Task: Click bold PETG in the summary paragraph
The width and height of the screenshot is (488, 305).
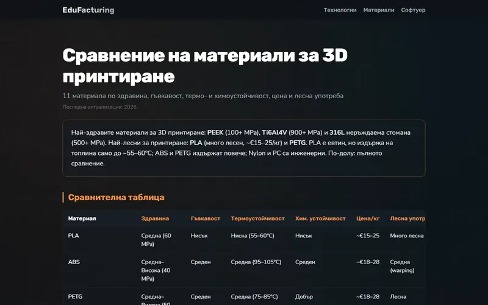Action: coord(297,143)
